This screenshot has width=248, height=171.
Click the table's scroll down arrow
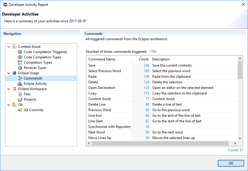tap(240, 138)
